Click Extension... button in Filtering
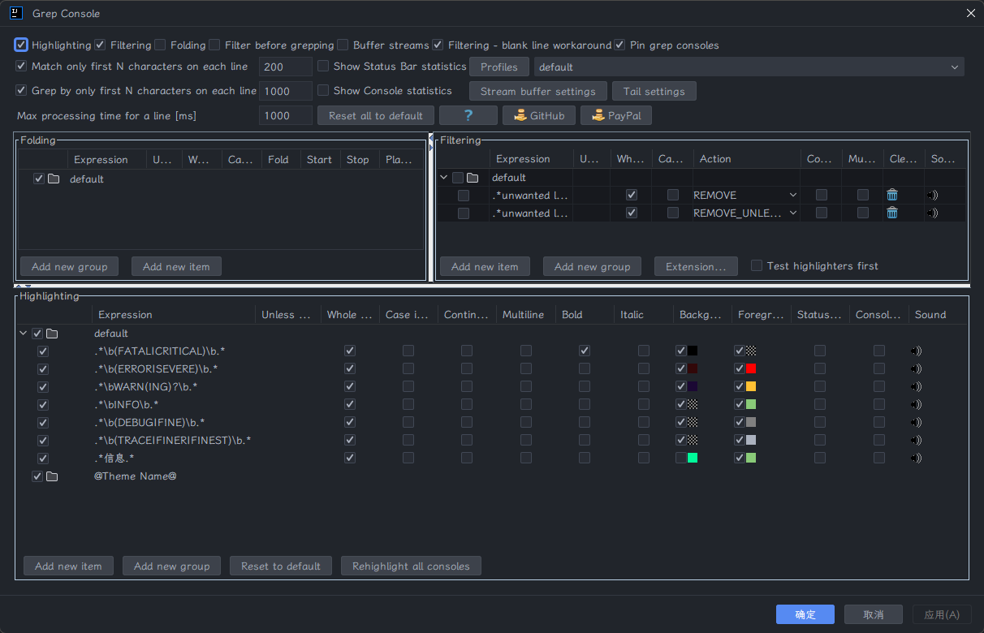 click(x=696, y=266)
